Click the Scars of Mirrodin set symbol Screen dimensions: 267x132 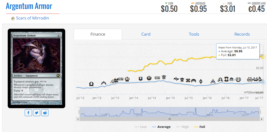click(13, 18)
